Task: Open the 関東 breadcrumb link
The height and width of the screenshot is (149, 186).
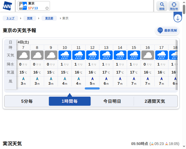Action: 29,18
